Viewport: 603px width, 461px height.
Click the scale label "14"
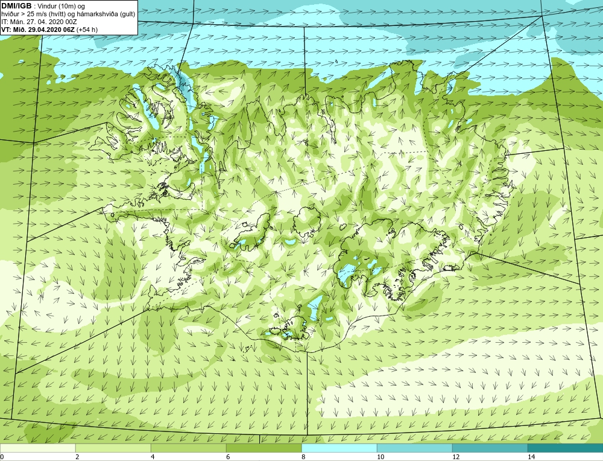tap(531, 457)
